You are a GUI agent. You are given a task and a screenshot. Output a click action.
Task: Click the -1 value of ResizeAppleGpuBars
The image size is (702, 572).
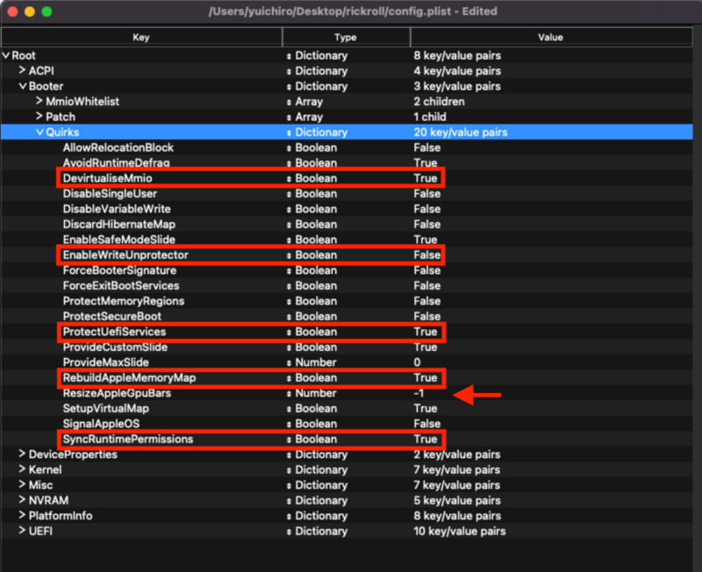pyautogui.click(x=419, y=393)
